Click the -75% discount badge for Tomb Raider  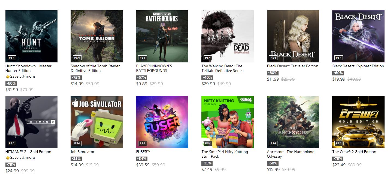(x=76, y=78)
